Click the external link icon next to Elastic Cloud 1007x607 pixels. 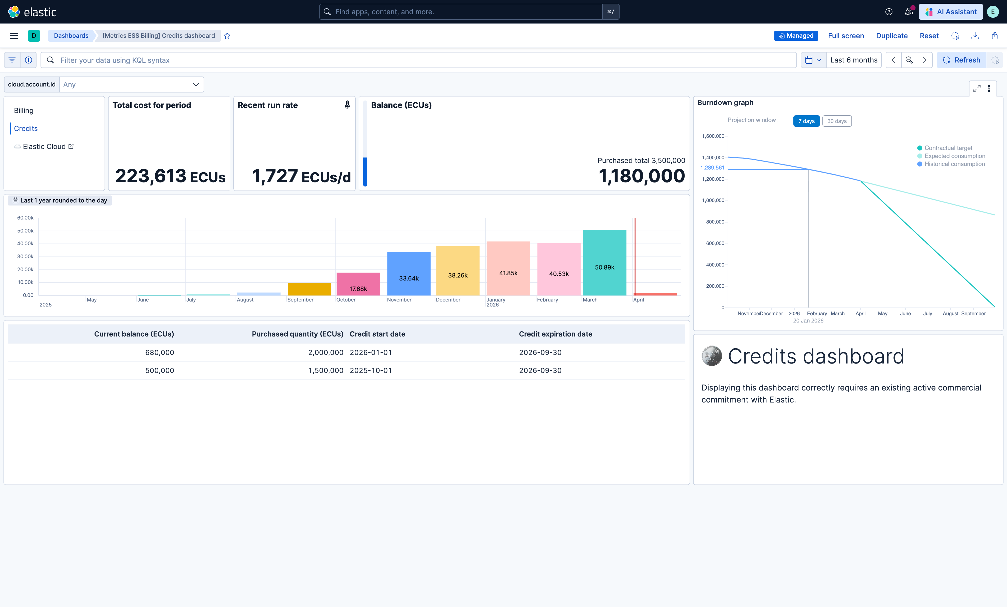pos(71,146)
